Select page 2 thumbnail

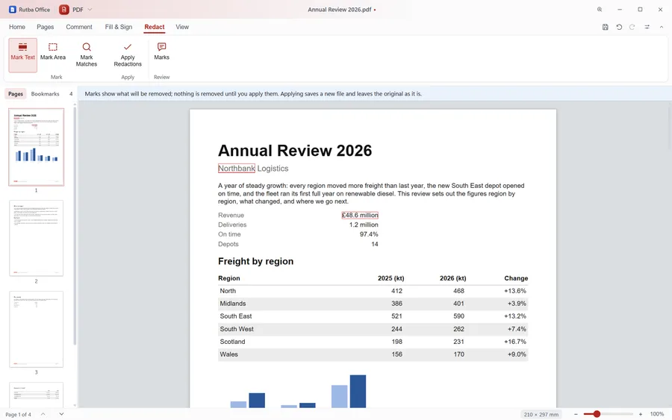coord(36,238)
